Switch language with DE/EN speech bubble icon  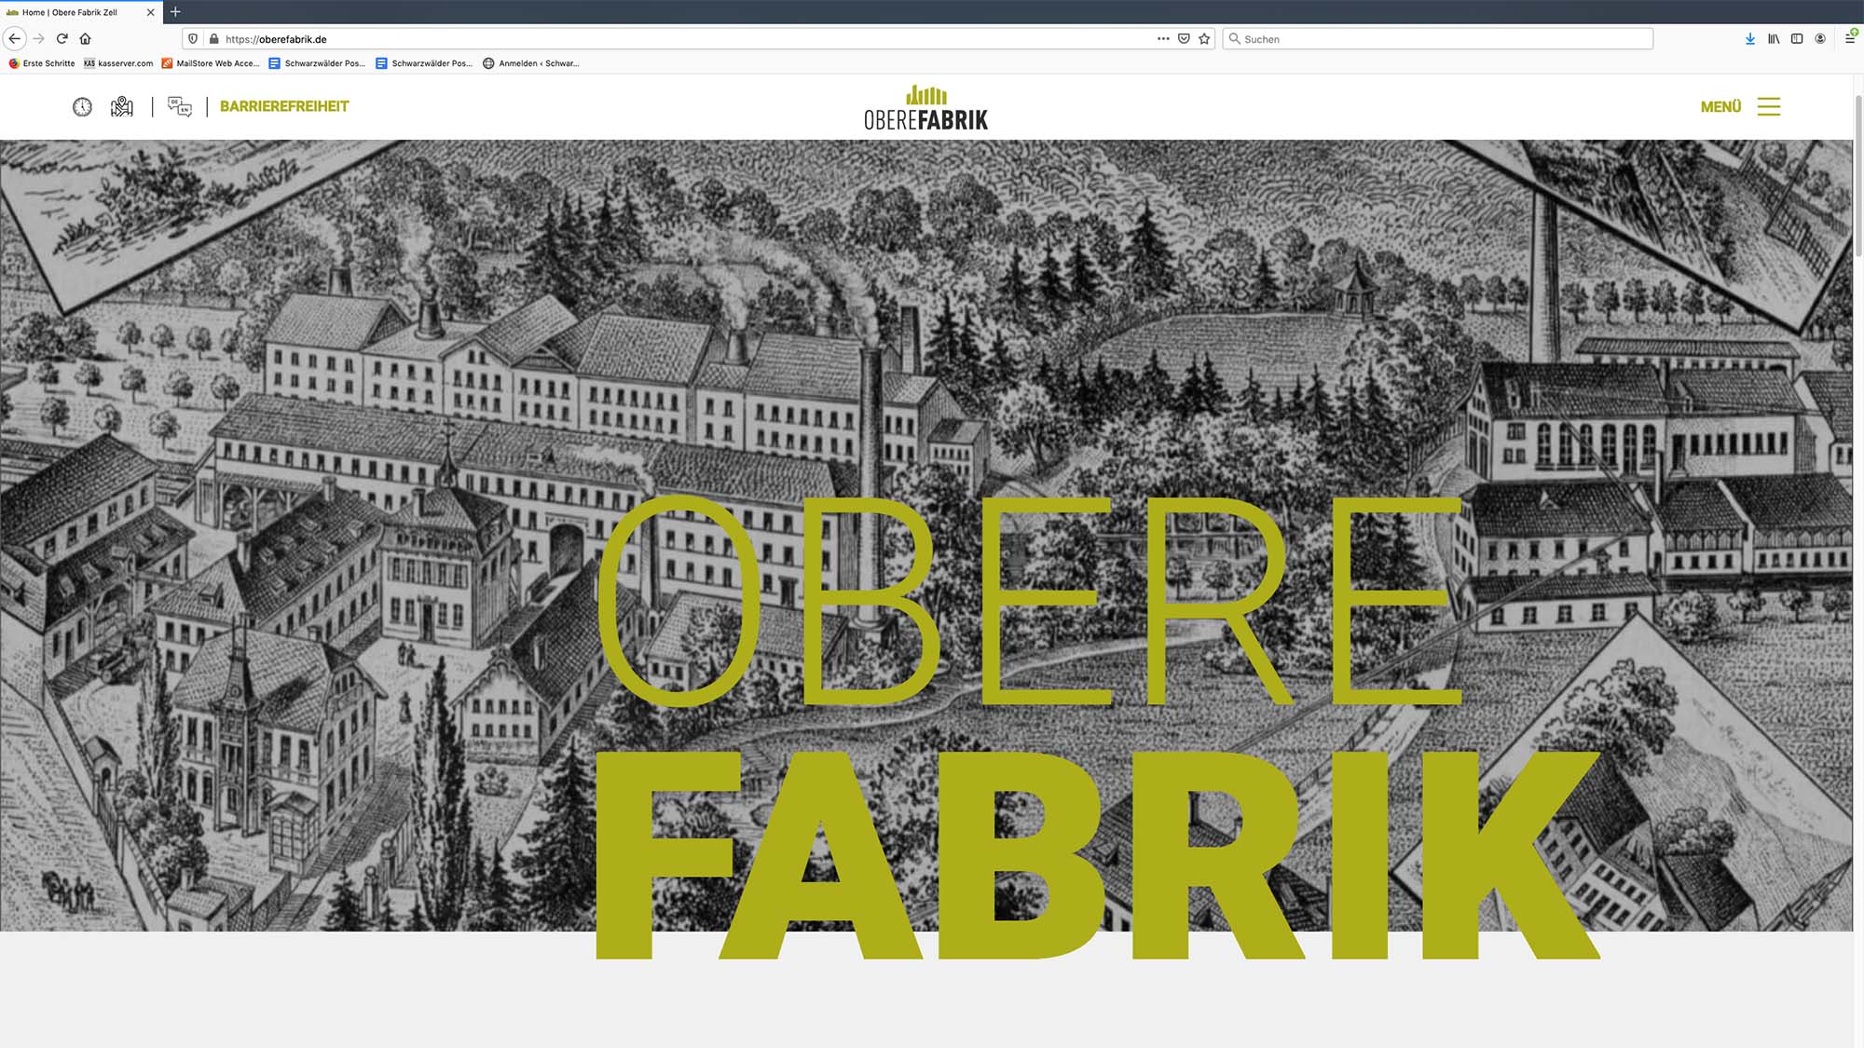(x=180, y=107)
